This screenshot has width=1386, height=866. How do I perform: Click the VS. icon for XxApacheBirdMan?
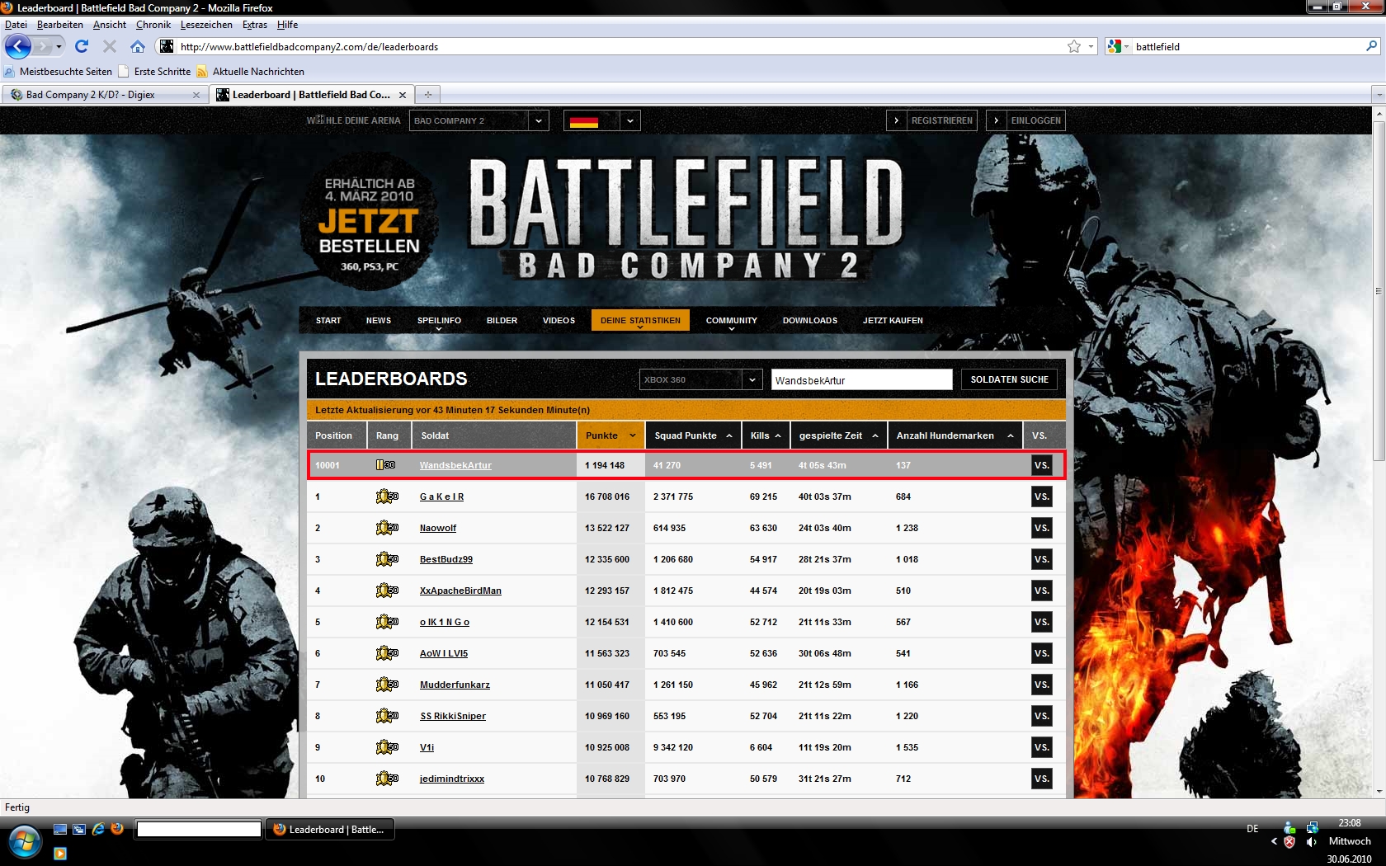coord(1042,591)
